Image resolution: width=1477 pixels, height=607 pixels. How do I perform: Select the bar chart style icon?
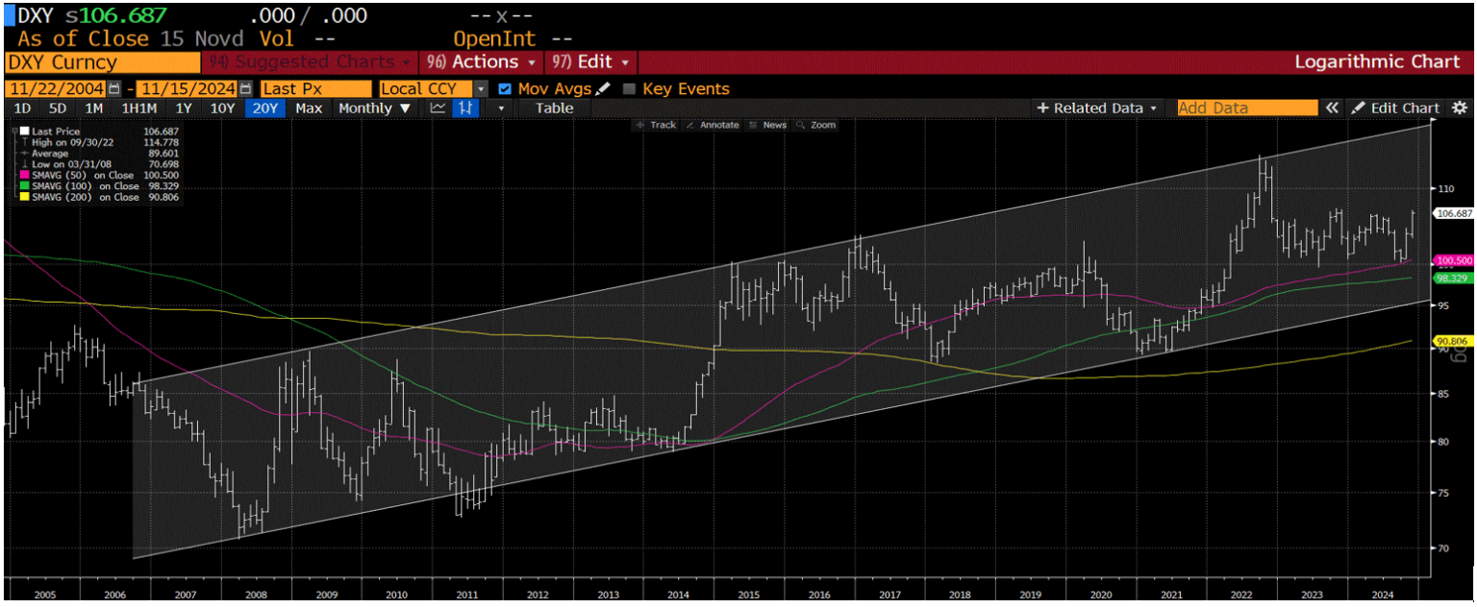463,108
